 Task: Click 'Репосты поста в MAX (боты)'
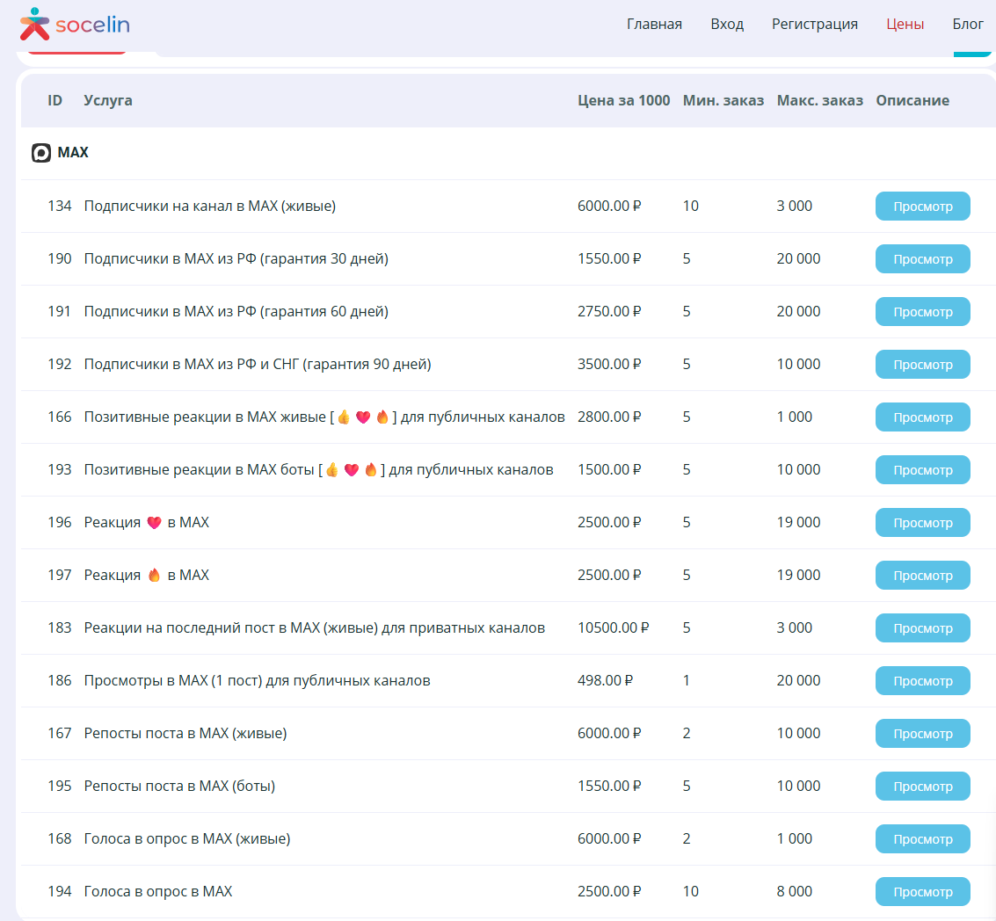pyautogui.click(x=179, y=786)
